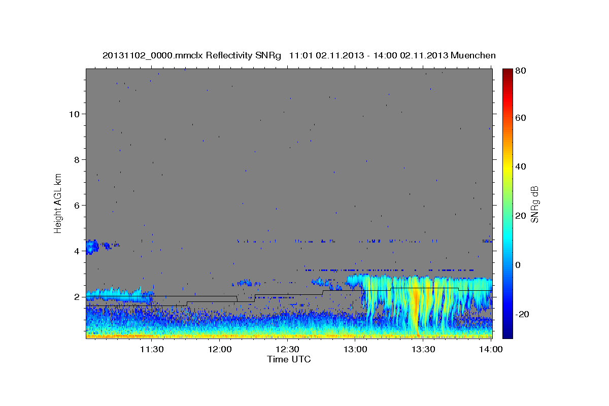Click the 12:30 time tick label
Image resolution: width=609 pixels, height=406 pixels.
pos(287,350)
